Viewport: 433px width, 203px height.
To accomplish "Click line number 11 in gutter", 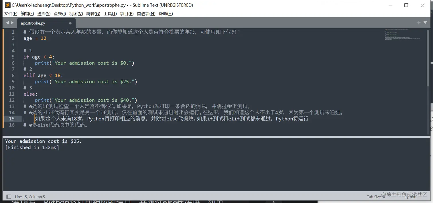I will click(x=12, y=94).
